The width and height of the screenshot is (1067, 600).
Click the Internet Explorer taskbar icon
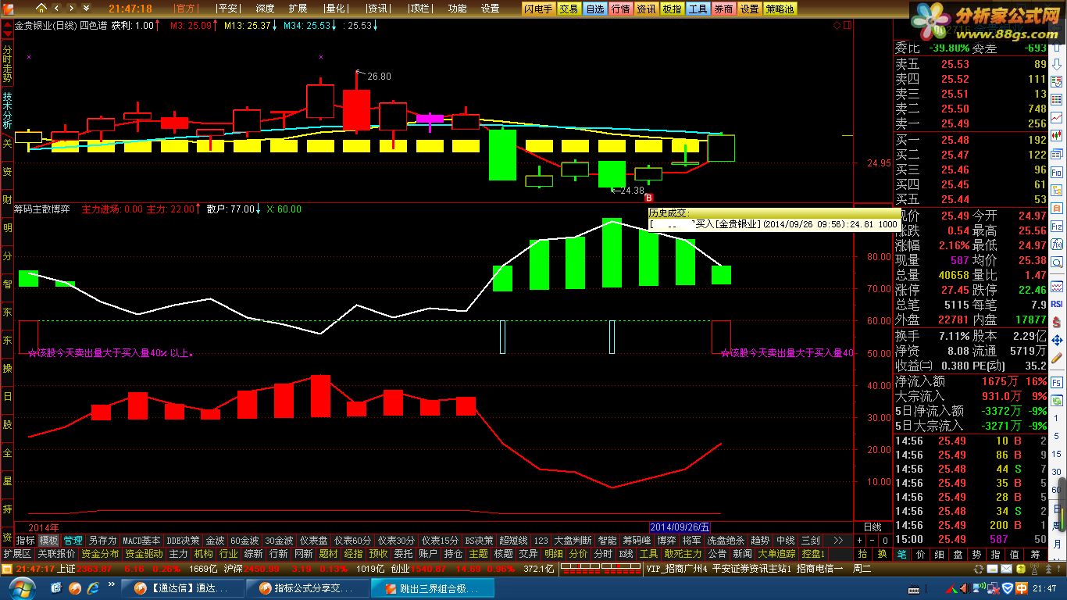(x=95, y=587)
